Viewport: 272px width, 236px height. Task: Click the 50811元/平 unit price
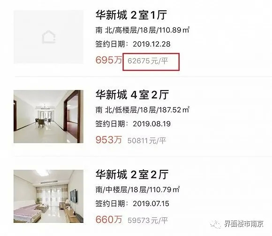point(147,141)
